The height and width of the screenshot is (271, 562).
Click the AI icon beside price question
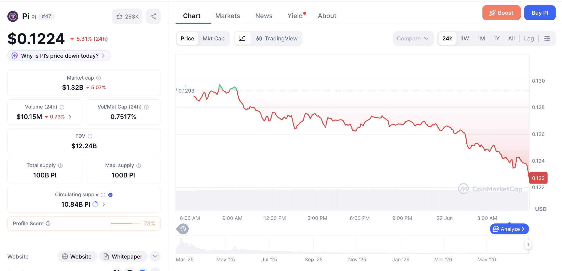pyautogui.click(x=15, y=56)
